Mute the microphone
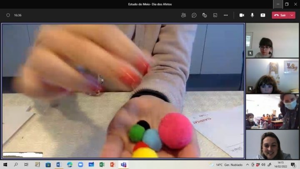Screen dimensions: 300x169 pyautogui.click(x=252, y=15)
